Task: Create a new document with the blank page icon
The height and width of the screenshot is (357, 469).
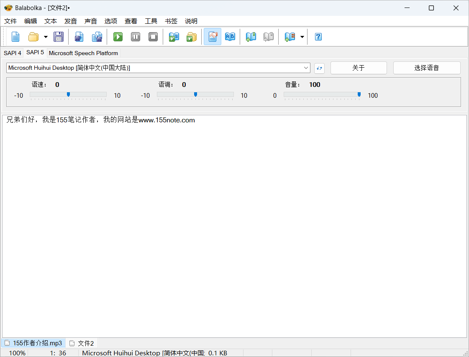Action: point(15,37)
